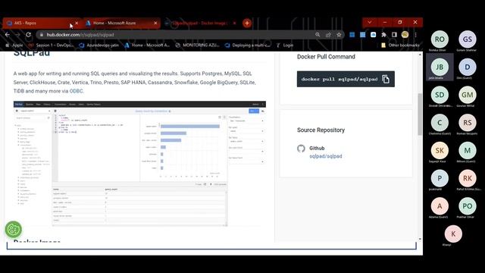This screenshot has width=485, height=273.
Task: Open the tab search dropdown chevron
Action: click(370, 22)
